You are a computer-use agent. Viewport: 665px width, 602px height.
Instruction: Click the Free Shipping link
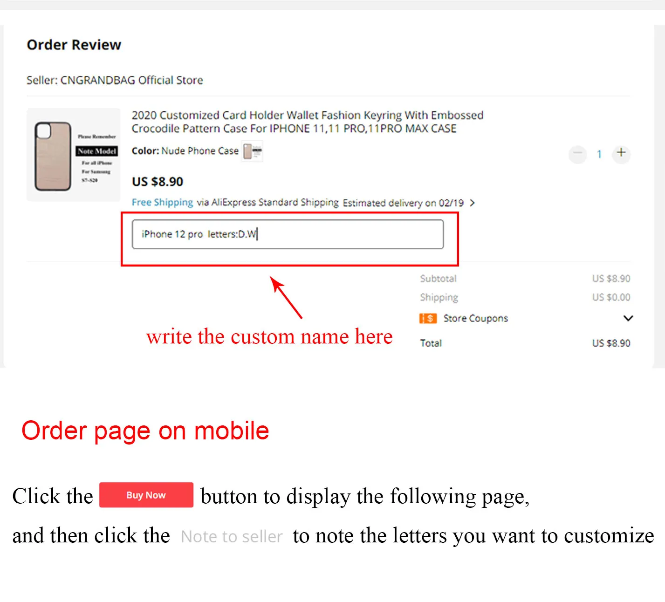pos(162,202)
